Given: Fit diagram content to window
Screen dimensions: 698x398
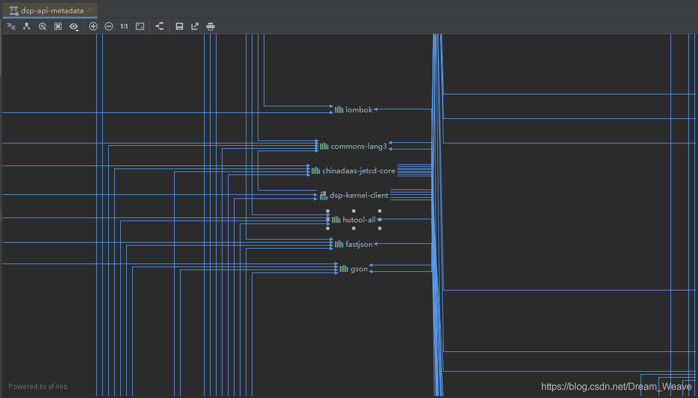Looking at the screenshot, I should coord(140,27).
